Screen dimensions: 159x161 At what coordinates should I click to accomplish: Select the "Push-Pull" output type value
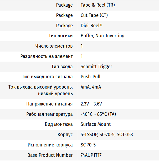coord(90,77)
